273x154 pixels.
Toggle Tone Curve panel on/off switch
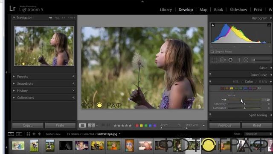coord(210,74)
